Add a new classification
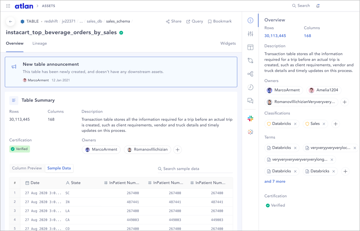This screenshot has height=231, width=360. point(335,124)
